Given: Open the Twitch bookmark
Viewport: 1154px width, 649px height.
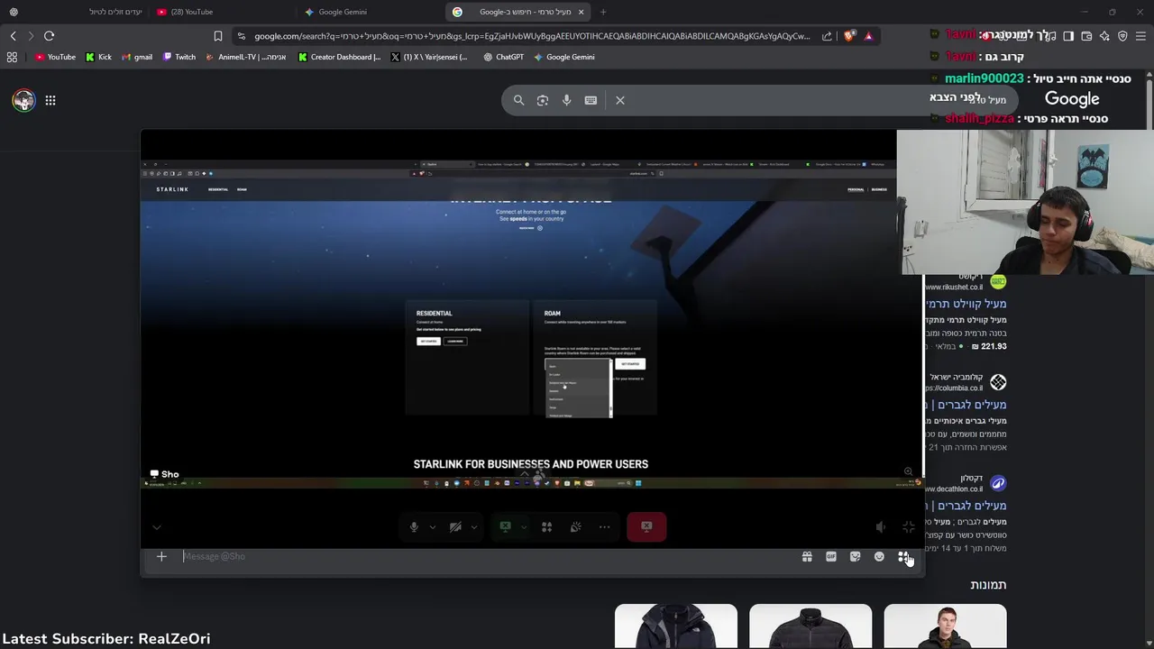Looking at the screenshot, I should tap(179, 57).
